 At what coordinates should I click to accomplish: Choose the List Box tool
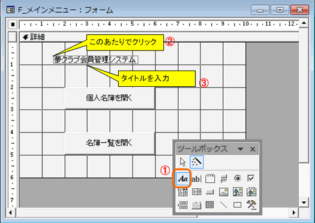tap(196, 192)
